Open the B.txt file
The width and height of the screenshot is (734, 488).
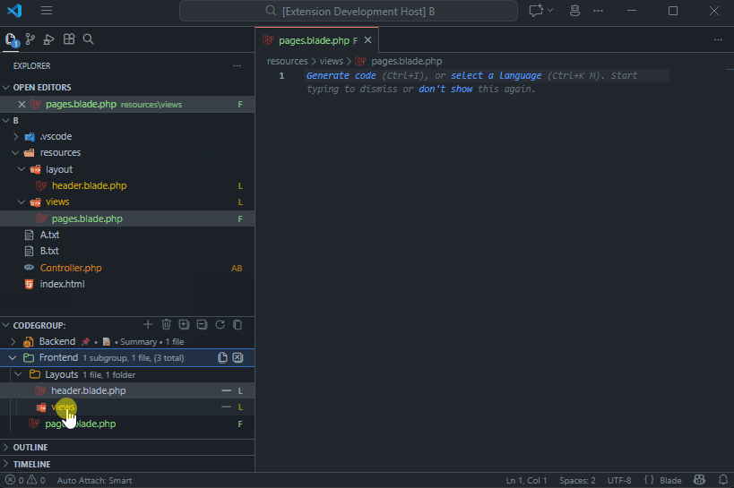49,252
